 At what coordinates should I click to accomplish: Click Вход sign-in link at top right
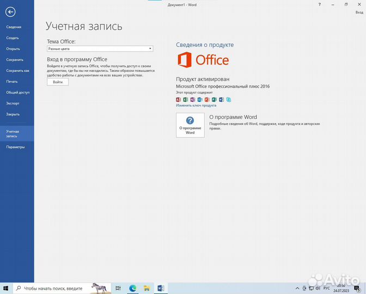click(x=359, y=13)
